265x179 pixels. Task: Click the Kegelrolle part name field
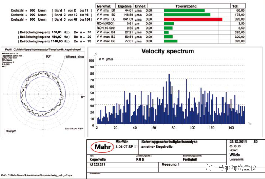[x=96, y=158]
